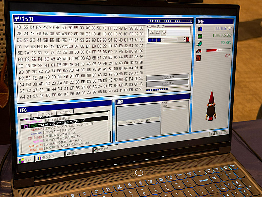Open 強化 from the taskbar
Viewport: 262px width, 197px height.
click(79, 153)
